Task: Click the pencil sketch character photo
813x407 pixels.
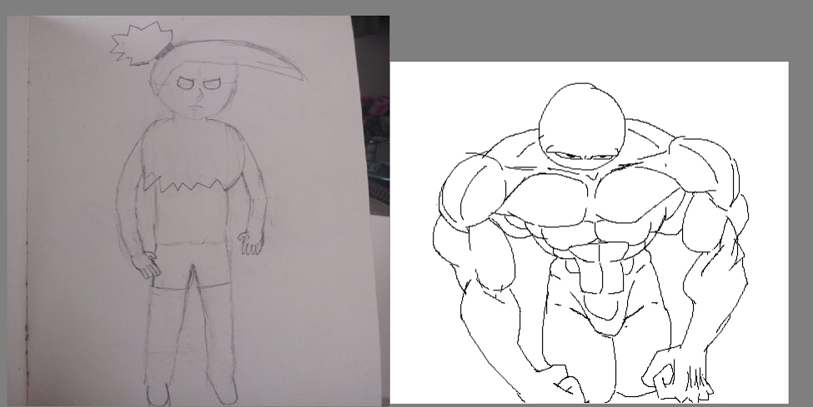Action: 198,211
